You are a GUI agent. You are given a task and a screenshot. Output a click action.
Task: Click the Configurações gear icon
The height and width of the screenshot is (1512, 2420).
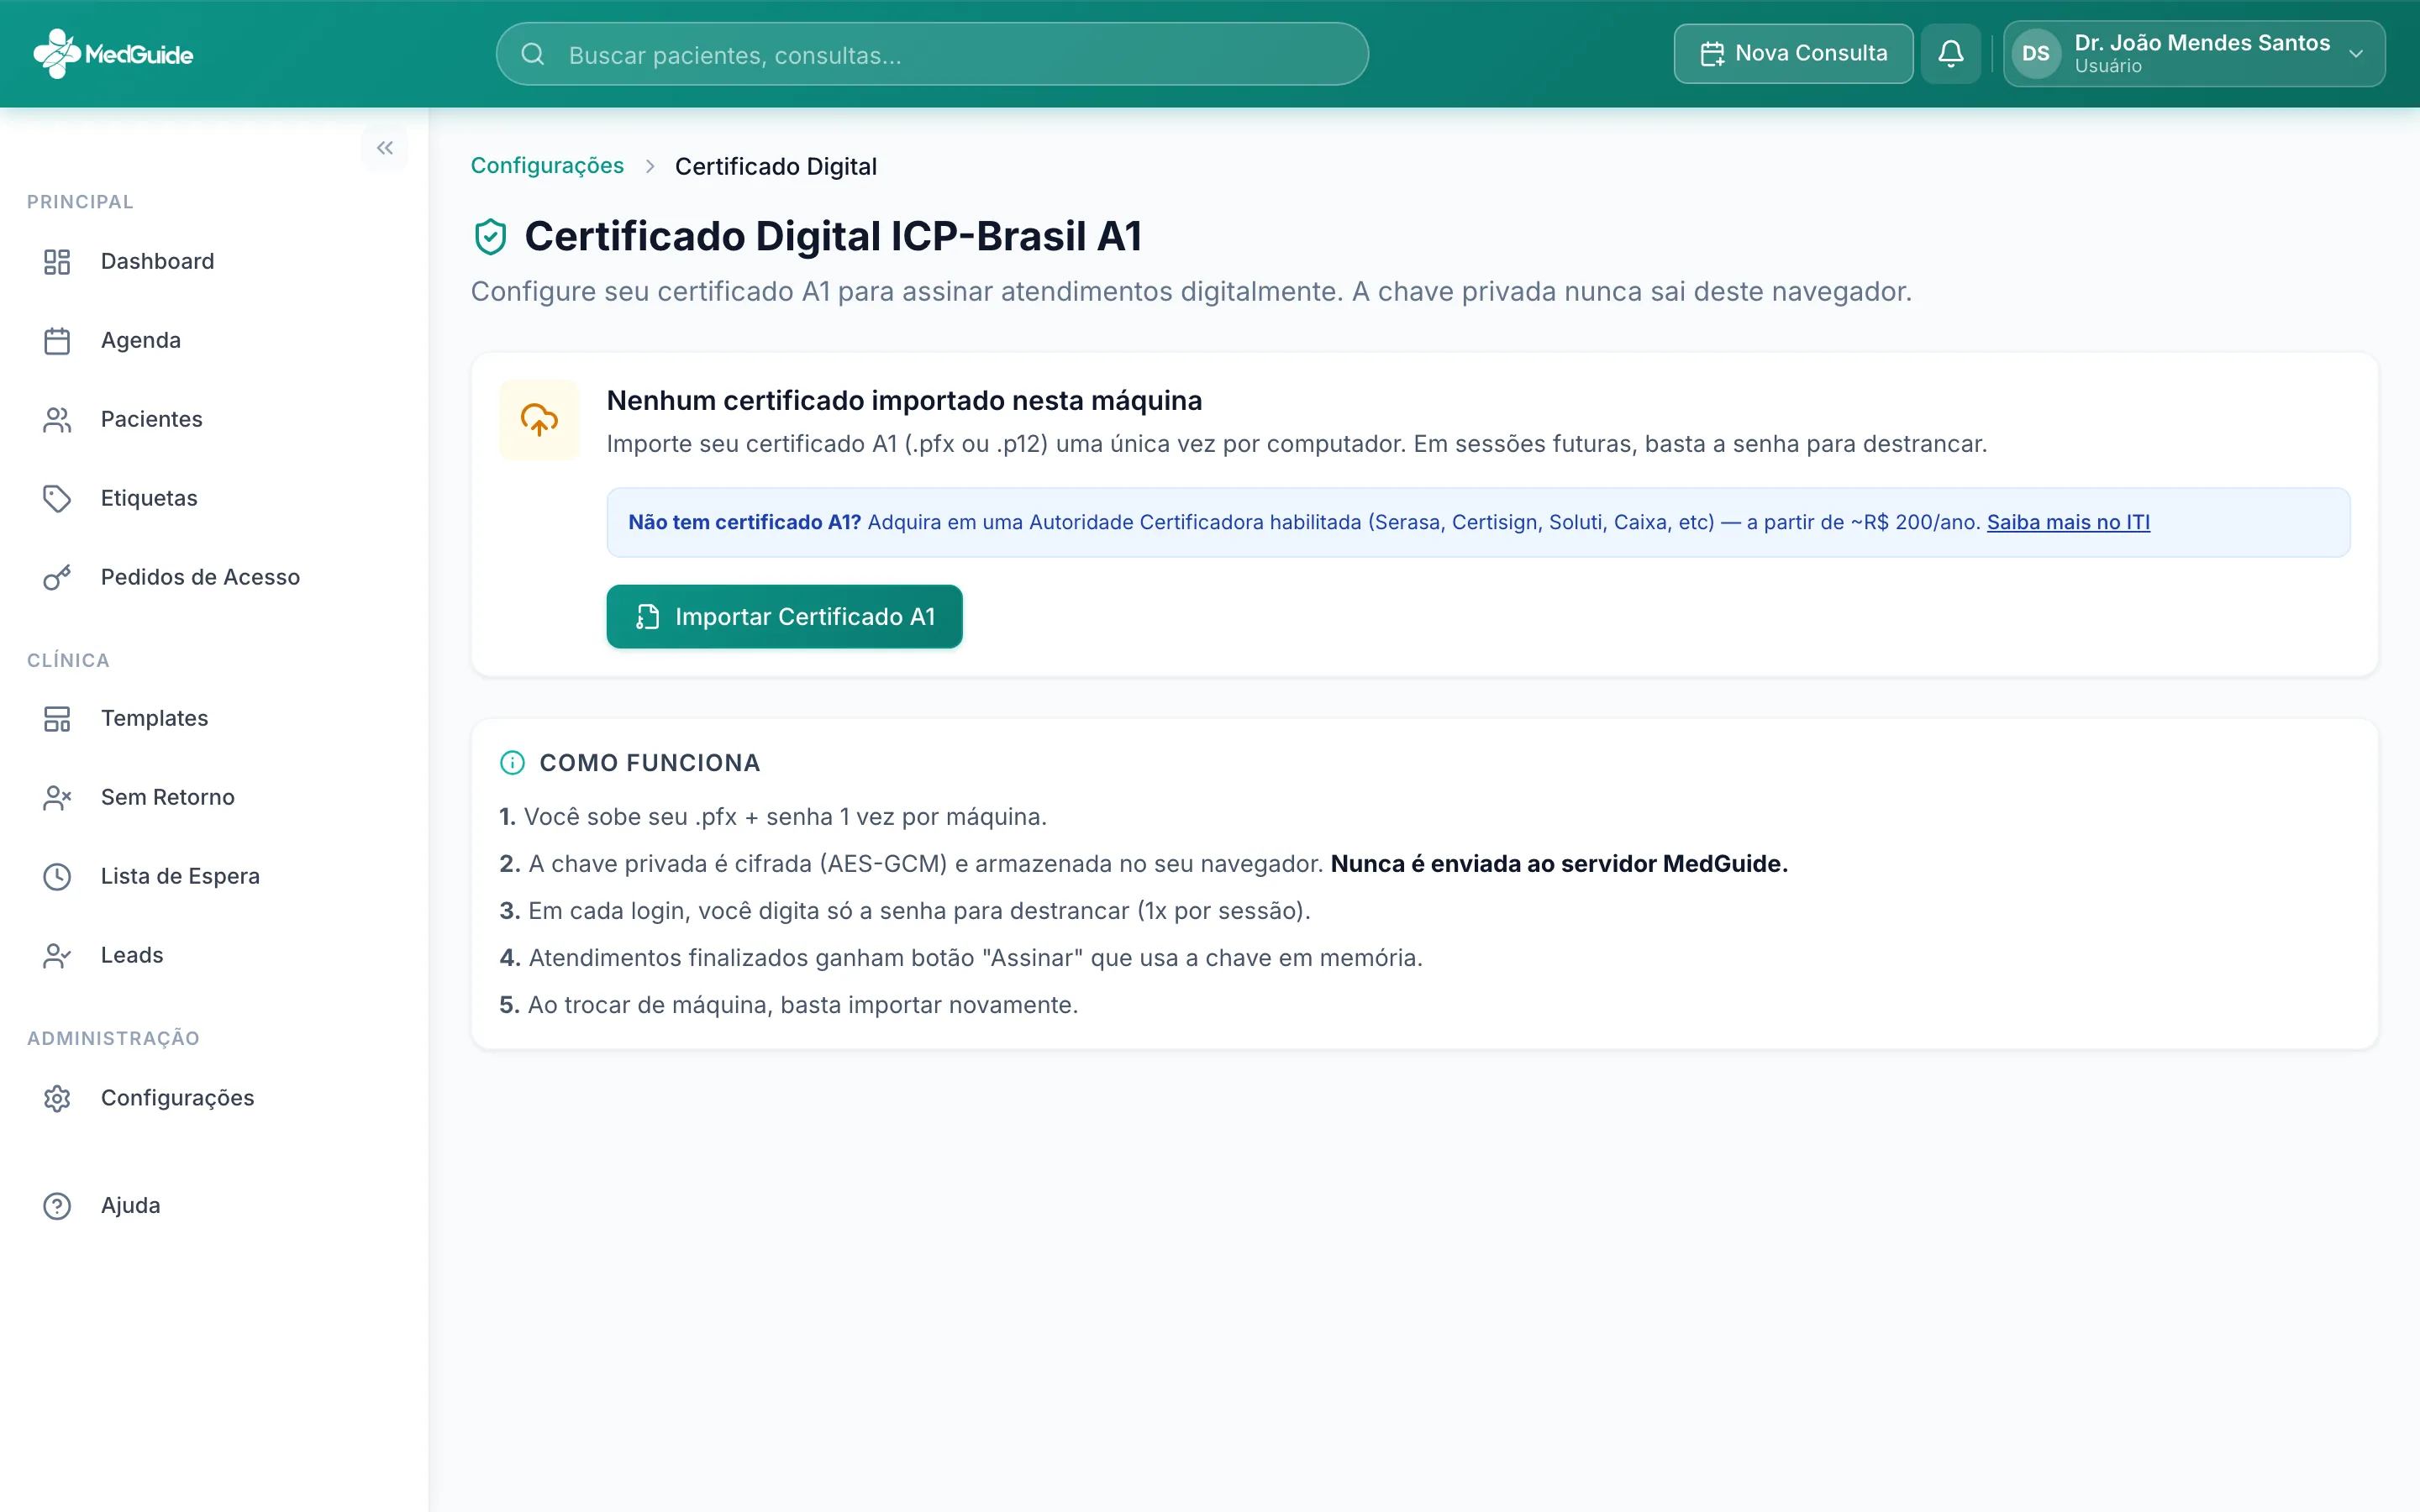pyautogui.click(x=57, y=1099)
